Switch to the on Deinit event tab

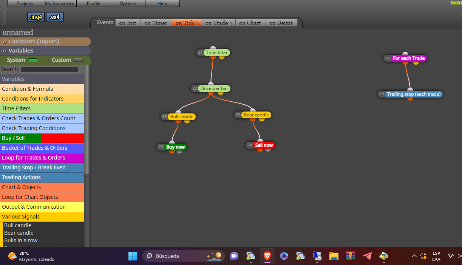[x=281, y=23]
